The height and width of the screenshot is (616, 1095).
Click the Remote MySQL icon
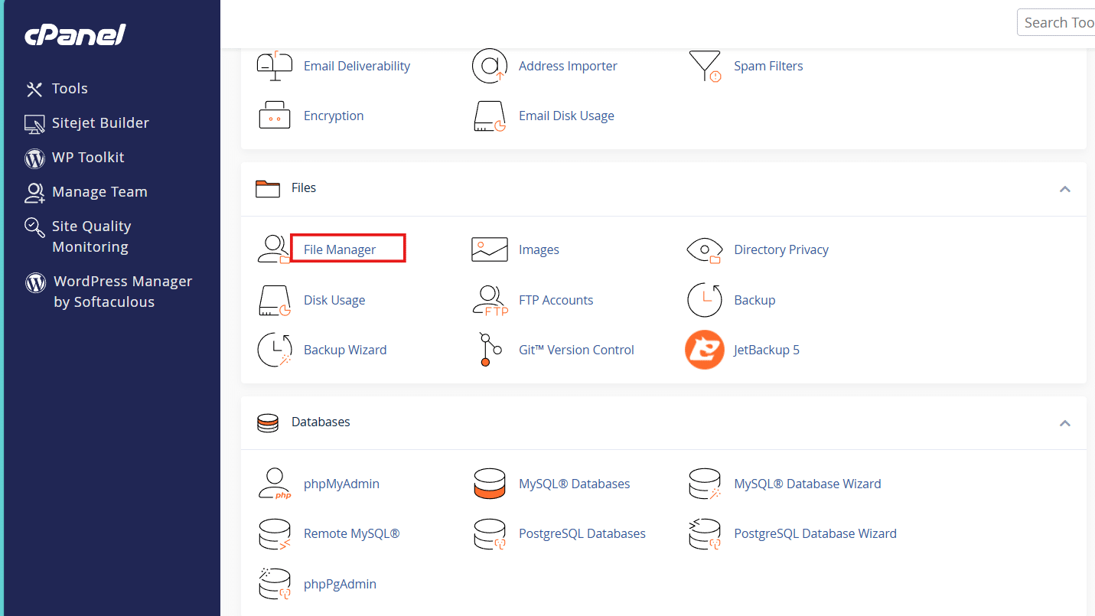(x=275, y=534)
